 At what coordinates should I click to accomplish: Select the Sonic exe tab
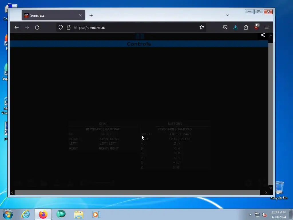53,15
